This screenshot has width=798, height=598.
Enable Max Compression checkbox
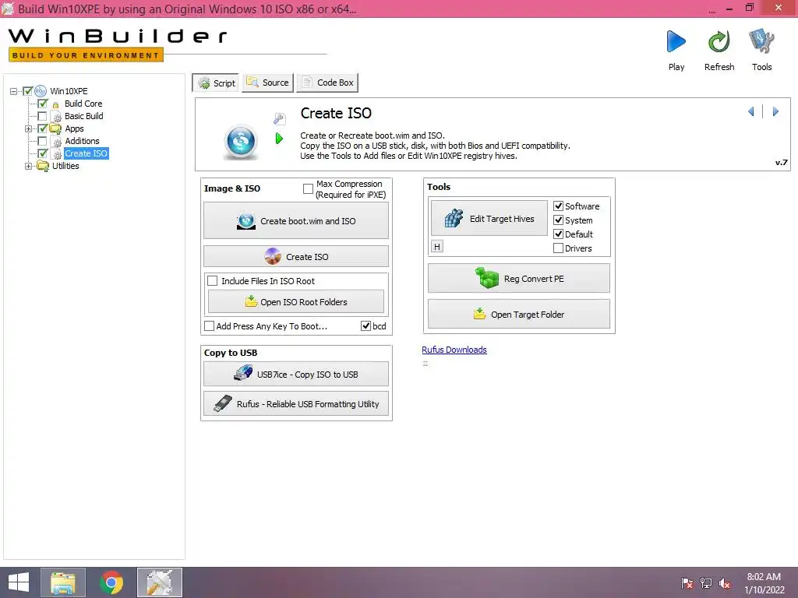pyautogui.click(x=308, y=188)
